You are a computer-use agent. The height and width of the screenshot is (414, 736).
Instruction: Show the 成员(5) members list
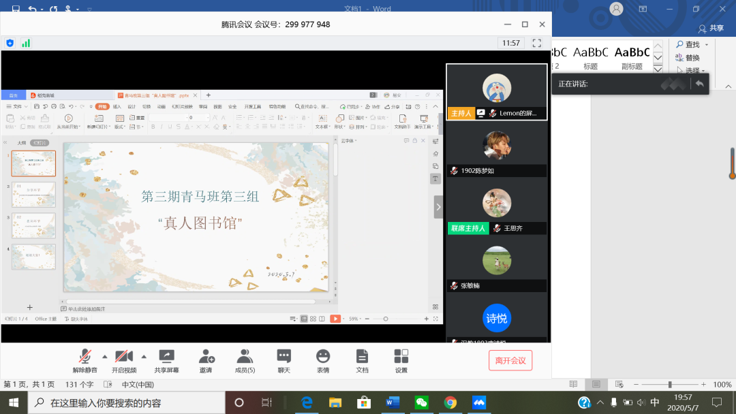pyautogui.click(x=245, y=360)
